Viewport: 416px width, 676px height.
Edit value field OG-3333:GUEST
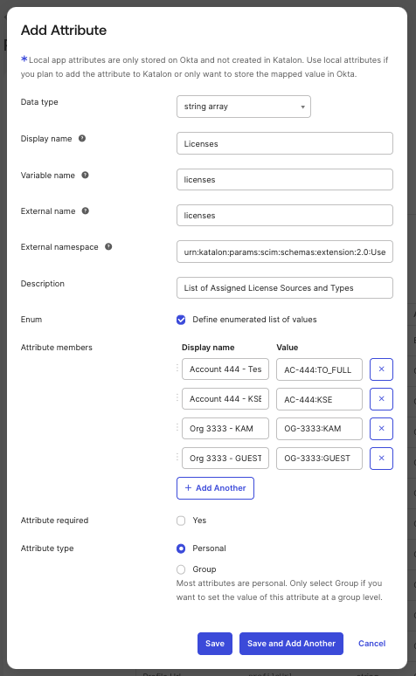pos(319,459)
